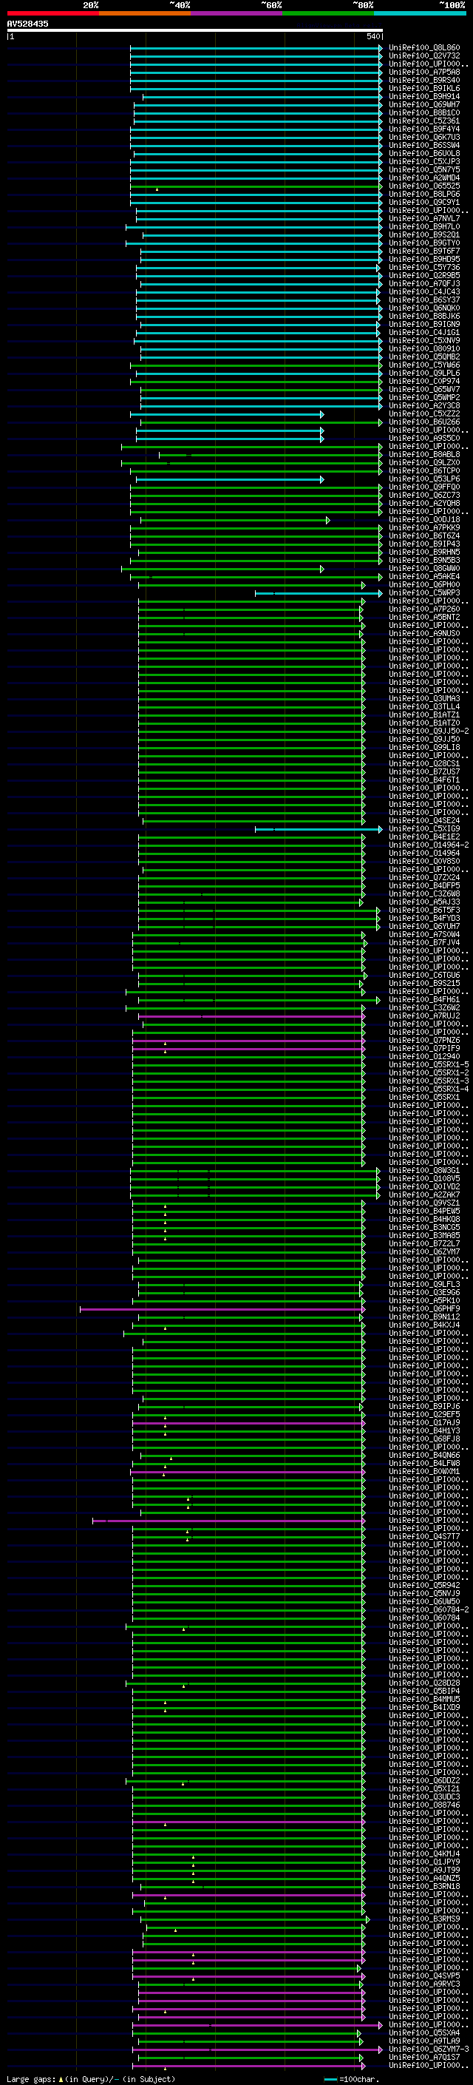Screen dimensions: 473x2085
Task: Click hit UniRef100_A9NUS0
Action: click(424, 634)
